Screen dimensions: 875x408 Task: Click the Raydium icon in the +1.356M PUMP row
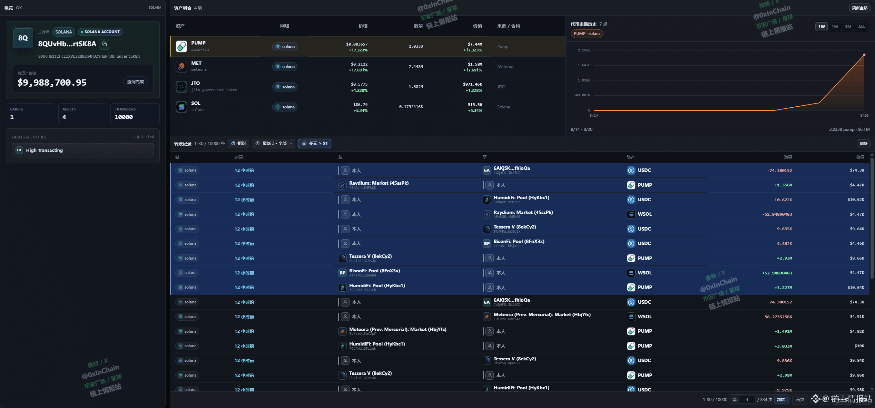[x=342, y=185]
